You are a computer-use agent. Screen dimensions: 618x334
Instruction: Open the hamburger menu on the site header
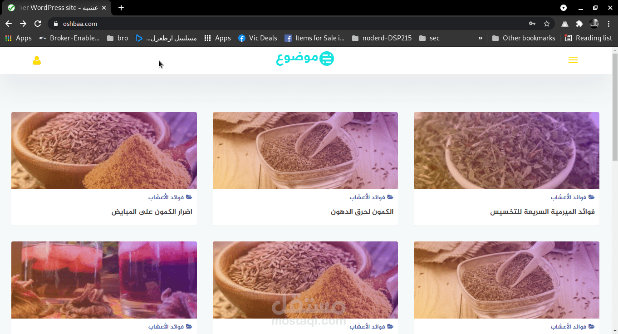coord(573,60)
